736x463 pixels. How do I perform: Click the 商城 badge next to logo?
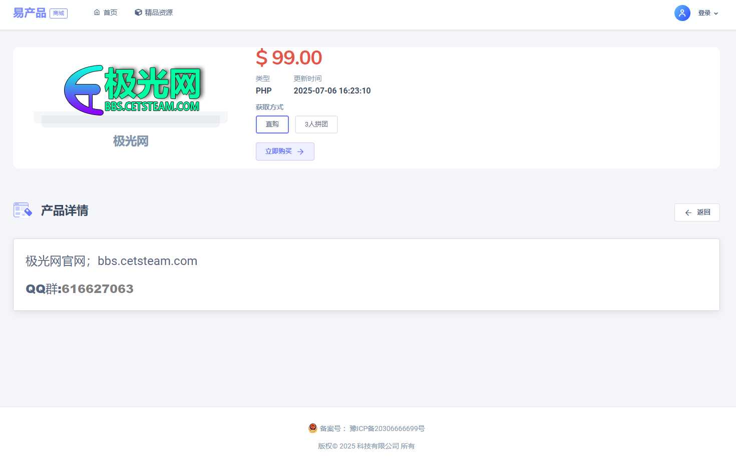[59, 13]
